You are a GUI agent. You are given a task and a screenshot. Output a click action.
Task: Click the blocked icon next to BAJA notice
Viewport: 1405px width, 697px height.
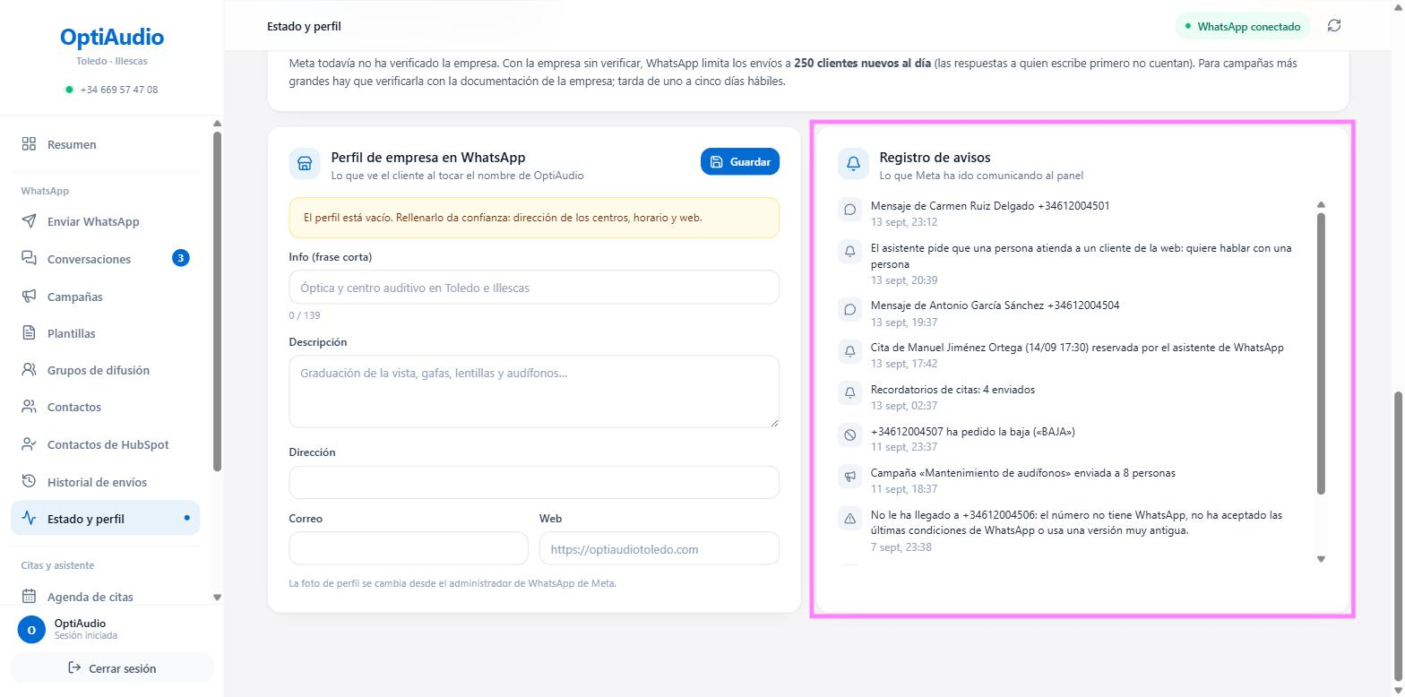click(849, 435)
